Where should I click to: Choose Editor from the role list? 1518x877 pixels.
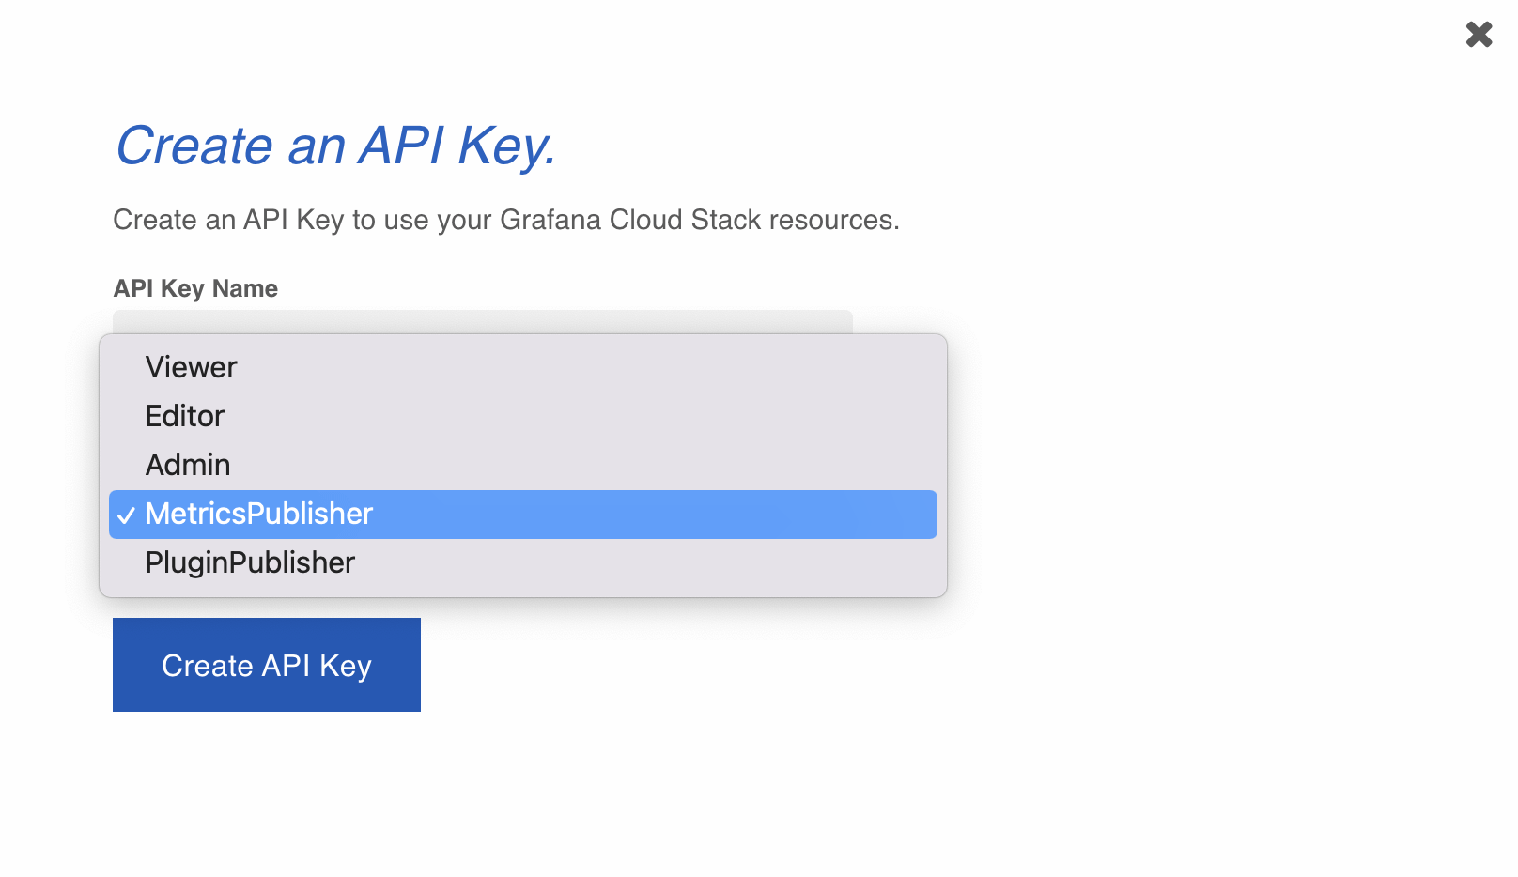185,416
